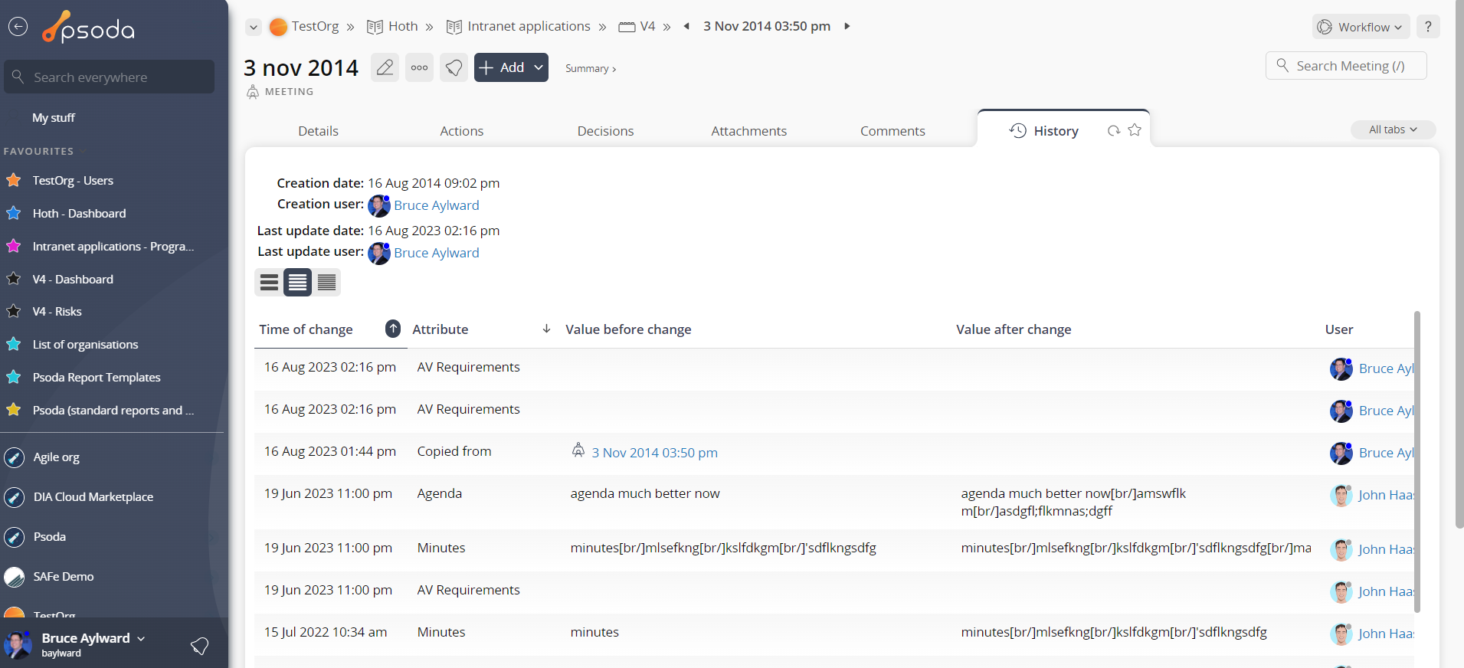This screenshot has width=1464, height=668.
Task: Click the List of organisations star icon
Action: pyautogui.click(x=13, y=344)
